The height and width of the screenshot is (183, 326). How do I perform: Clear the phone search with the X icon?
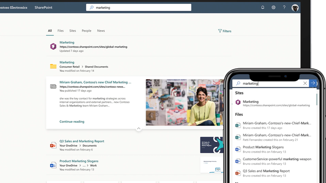tap(305, 83)
